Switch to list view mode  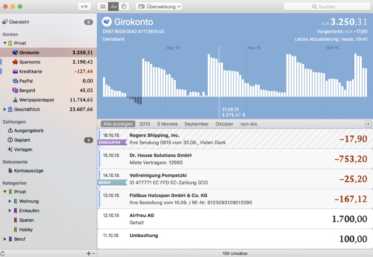point(103,6)
